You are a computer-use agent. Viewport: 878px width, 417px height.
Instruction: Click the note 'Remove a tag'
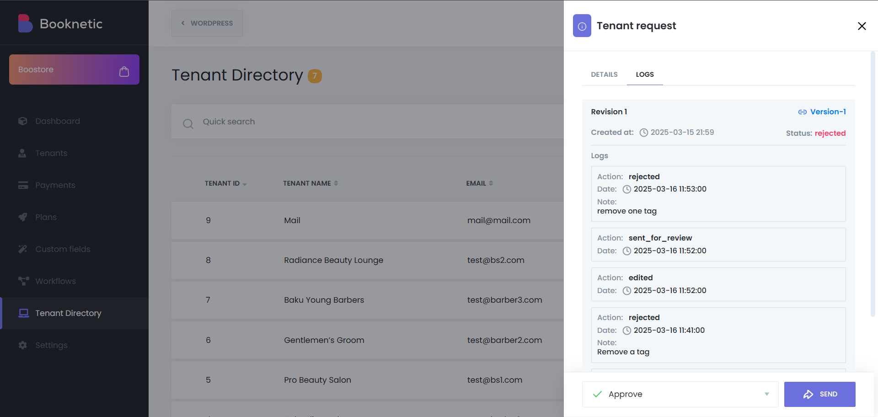(623, 352)
